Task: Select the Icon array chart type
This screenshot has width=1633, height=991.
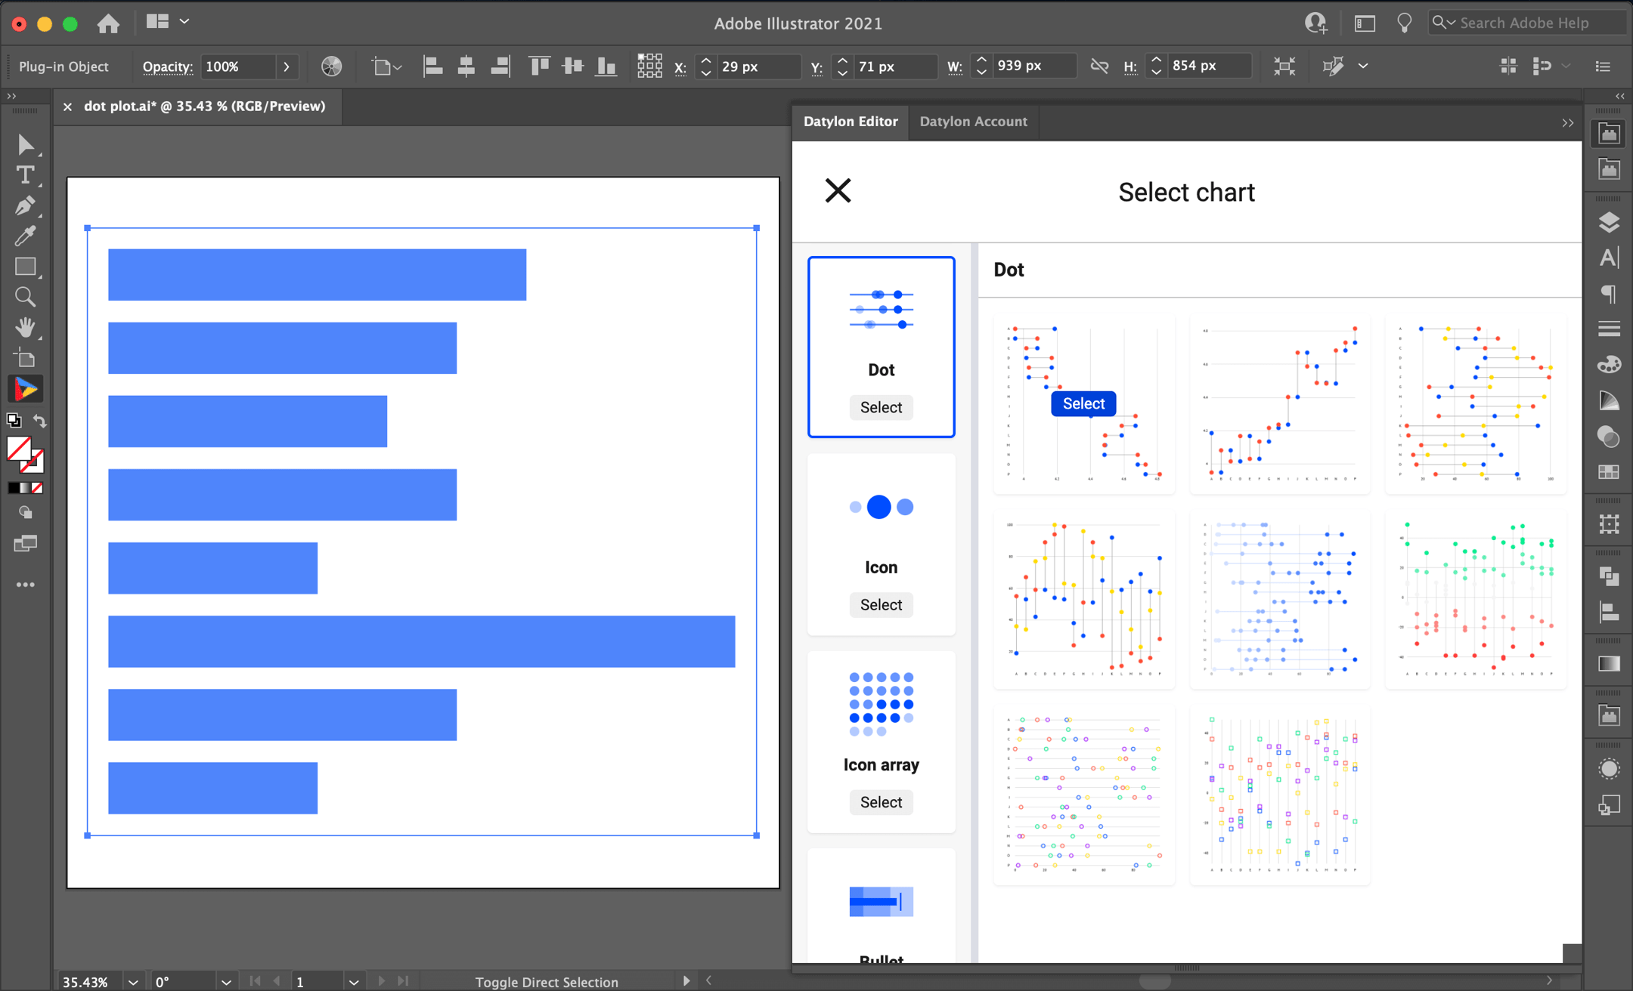Action: [880, 802]
